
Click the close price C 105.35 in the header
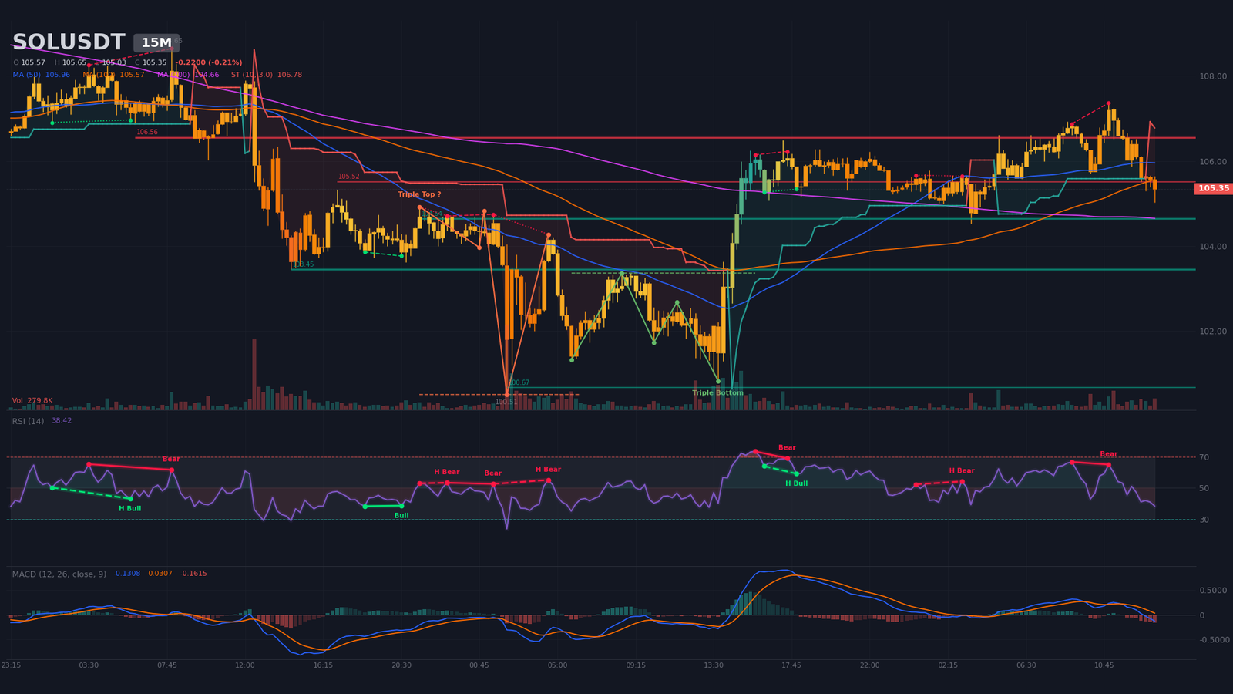coord(150,62)
